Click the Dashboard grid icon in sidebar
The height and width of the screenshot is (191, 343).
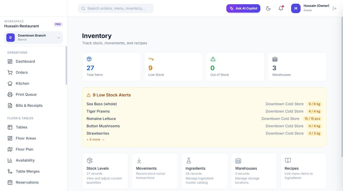(x=10, y=61)
